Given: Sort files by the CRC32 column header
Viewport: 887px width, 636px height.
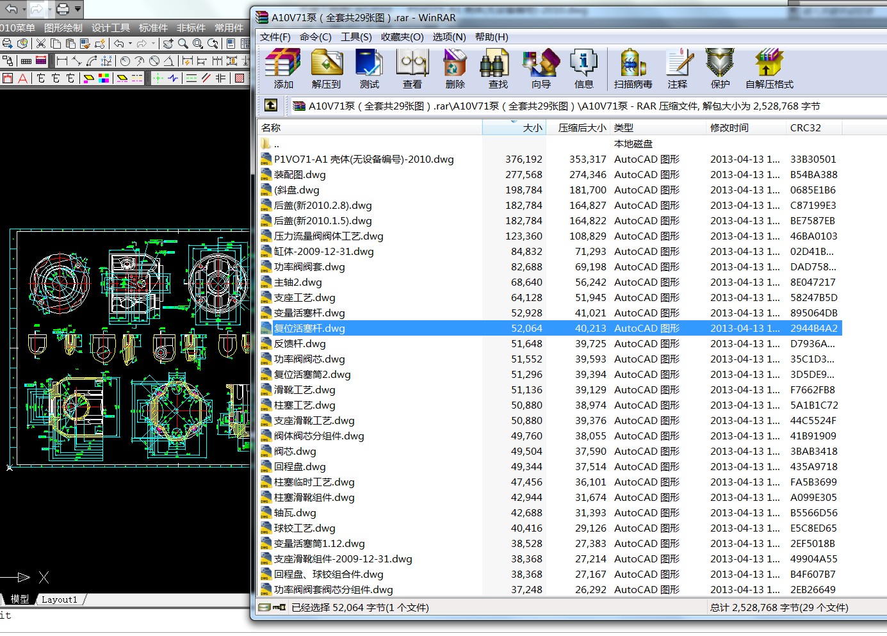Looking at the screenshot, I should [814, 127].
